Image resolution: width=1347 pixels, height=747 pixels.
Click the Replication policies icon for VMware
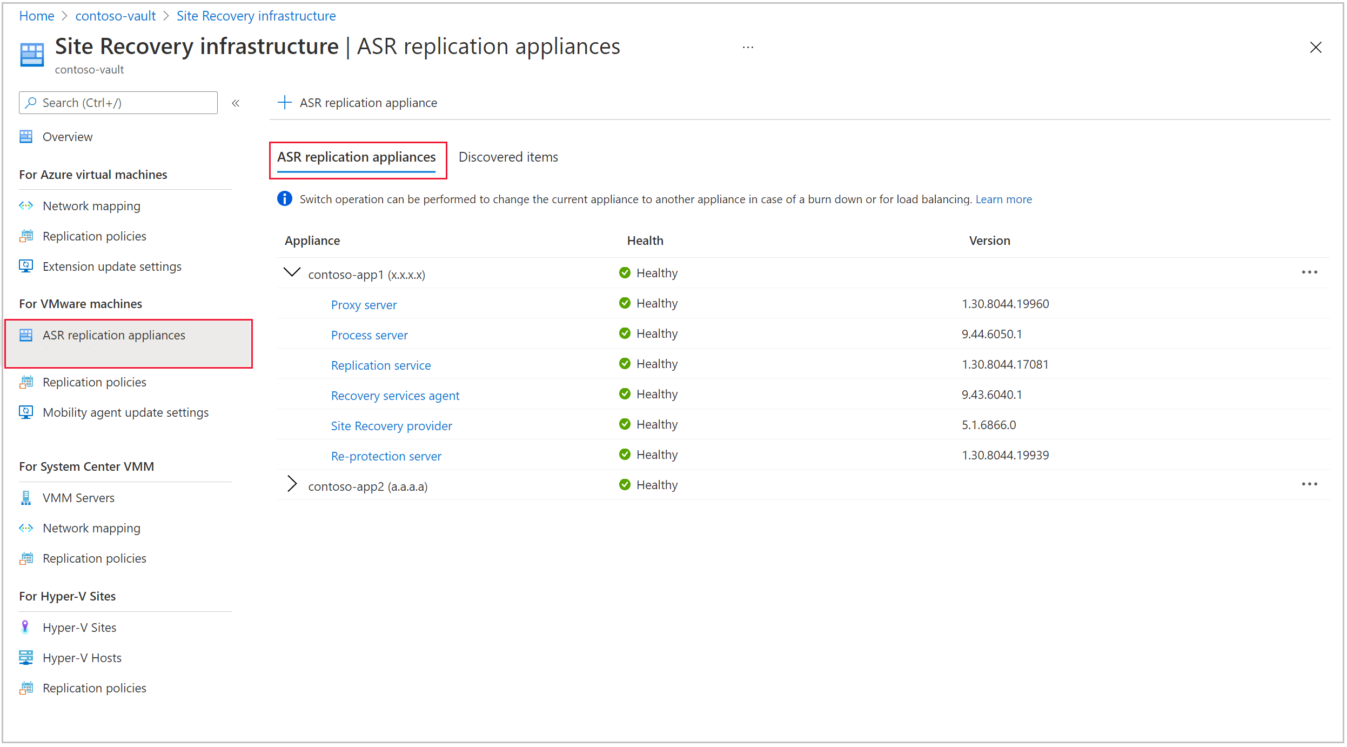[x=26, y=381]
